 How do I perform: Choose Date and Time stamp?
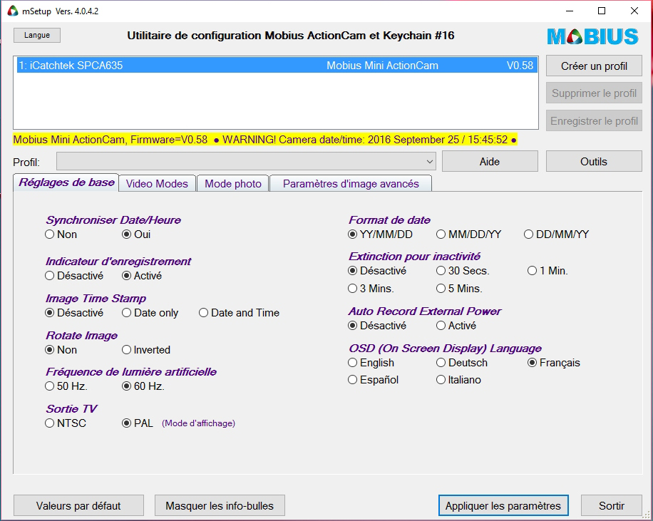tap(239, 313)
